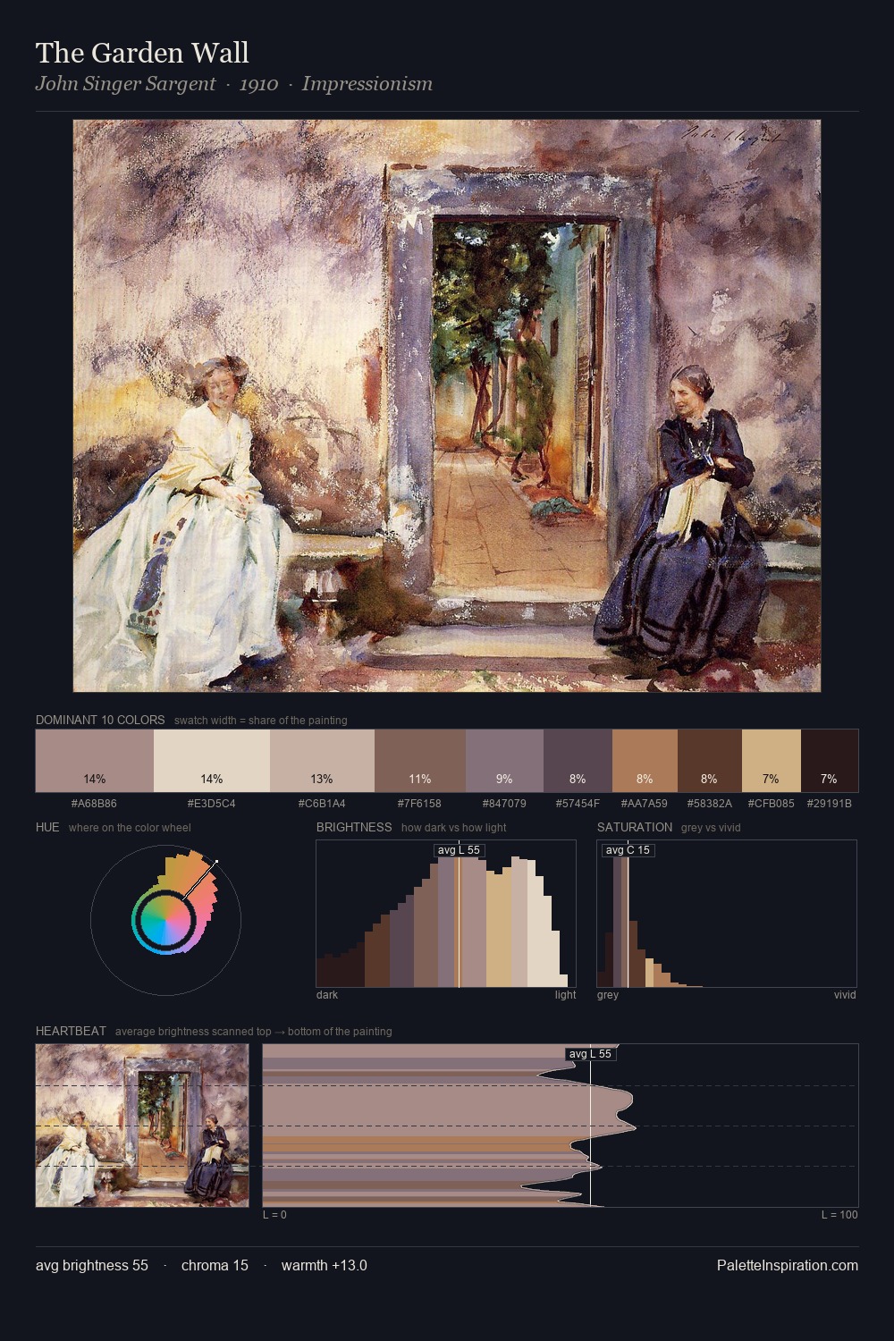Select the #E3D5C4 color swatch

click(212, 761)
